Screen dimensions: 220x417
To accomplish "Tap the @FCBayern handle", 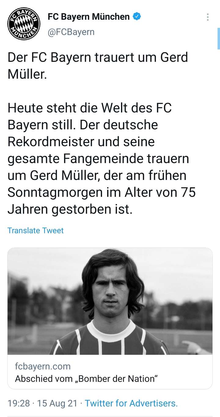I will point(71,32).
